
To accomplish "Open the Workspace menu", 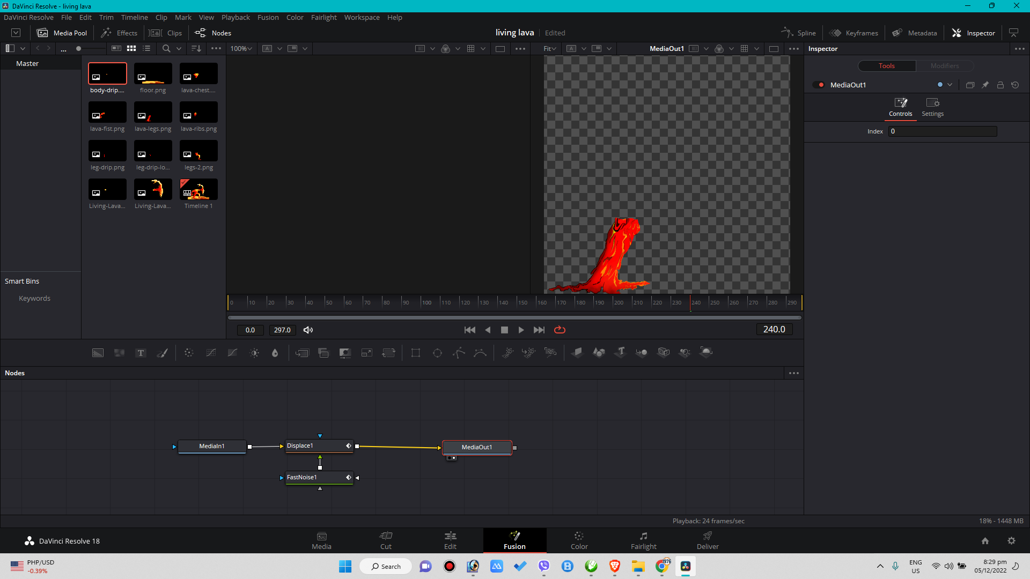I will point(362,17).
